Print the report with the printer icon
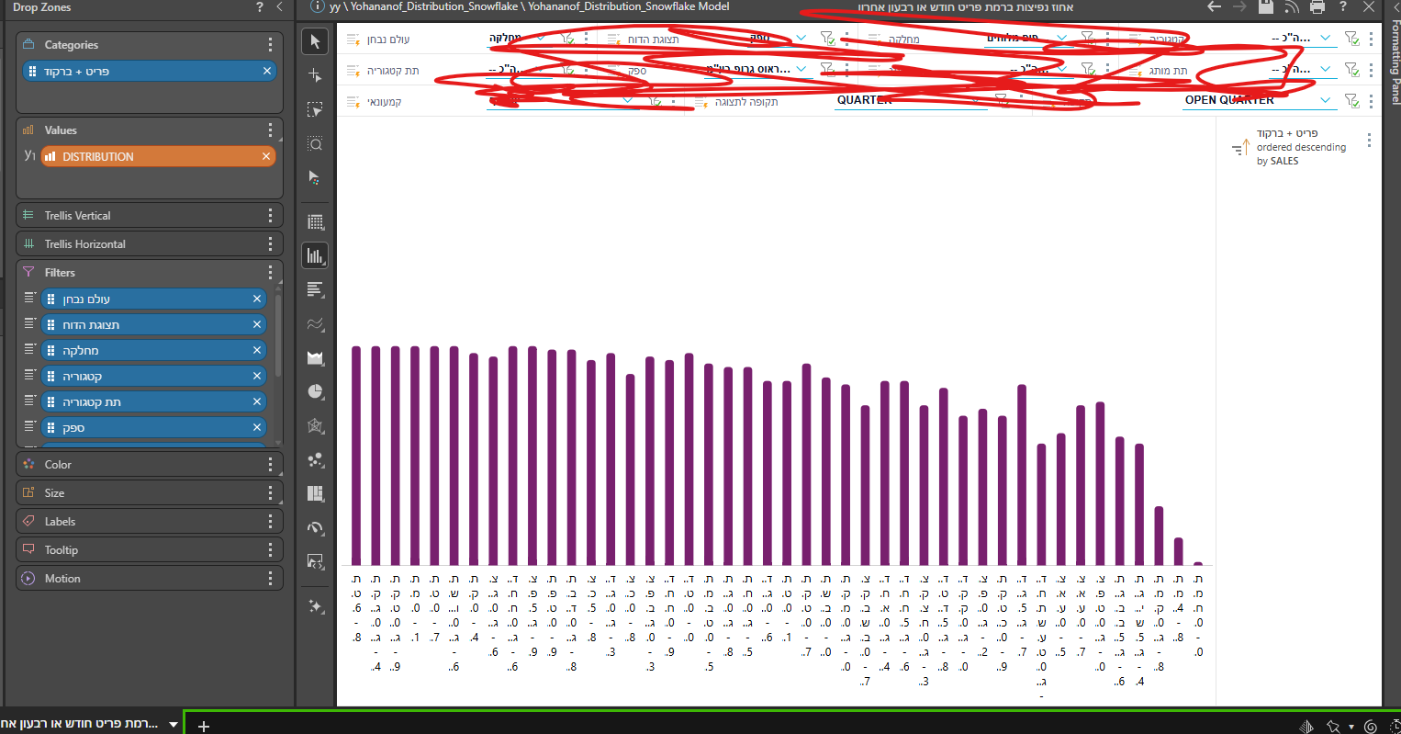 (x=1317, y=6)
